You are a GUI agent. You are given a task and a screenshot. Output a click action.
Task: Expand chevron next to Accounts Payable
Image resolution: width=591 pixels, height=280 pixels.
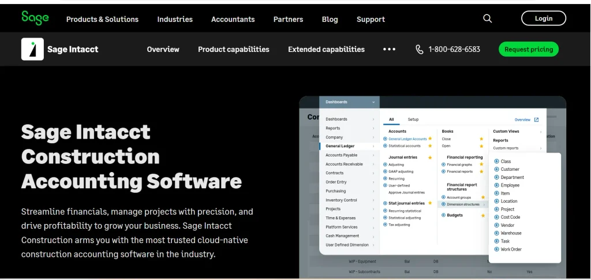pyautogui.click(x=373, y=155)
